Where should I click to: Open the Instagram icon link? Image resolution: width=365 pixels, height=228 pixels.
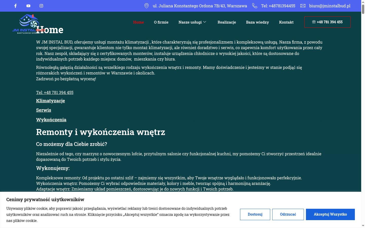41,6
